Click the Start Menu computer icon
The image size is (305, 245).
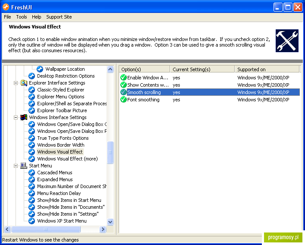tap(24, 166)
